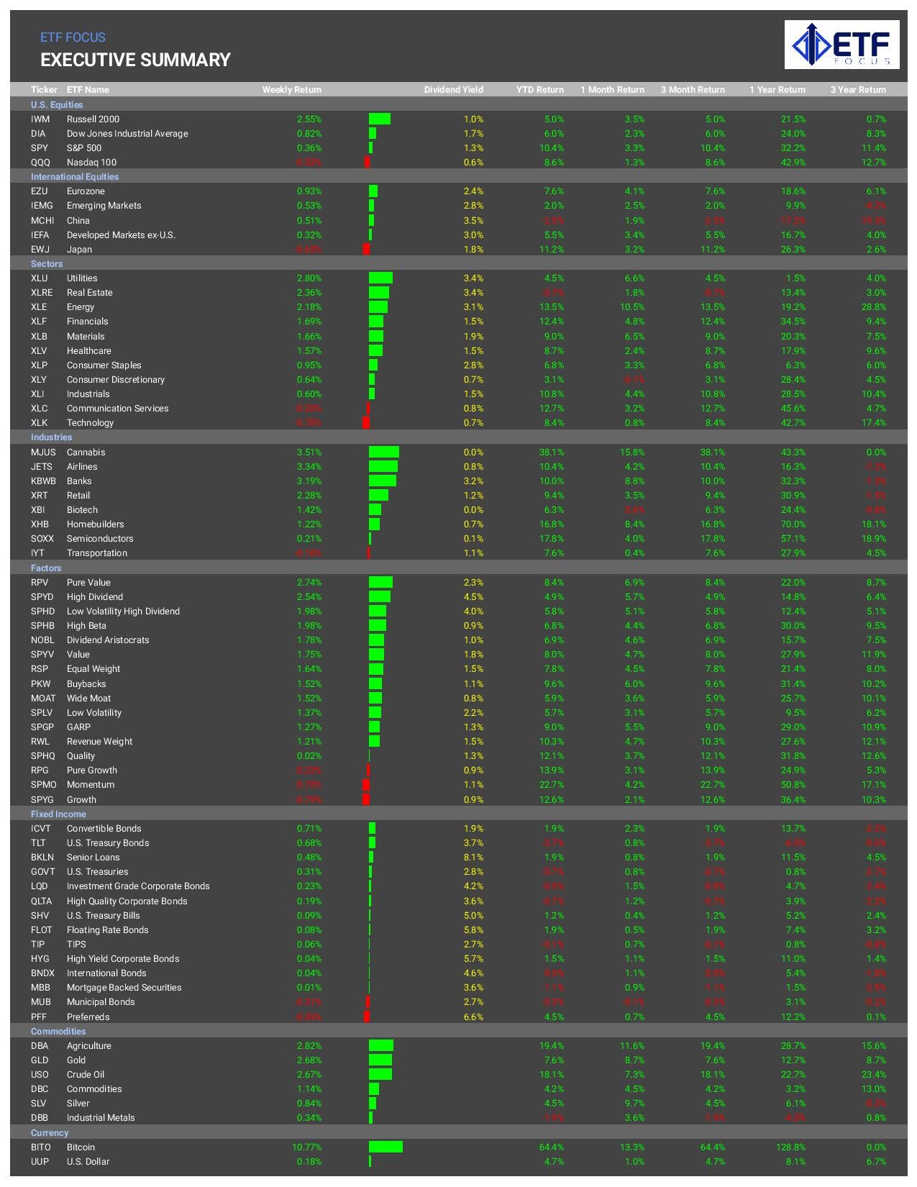
Task: Click the Industries section heading
Action: tap(51, 437)
